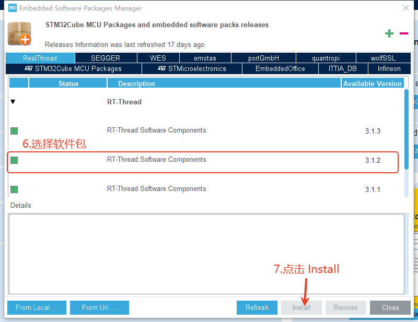Click the package list vertical scrollbar

coord(407,129)
